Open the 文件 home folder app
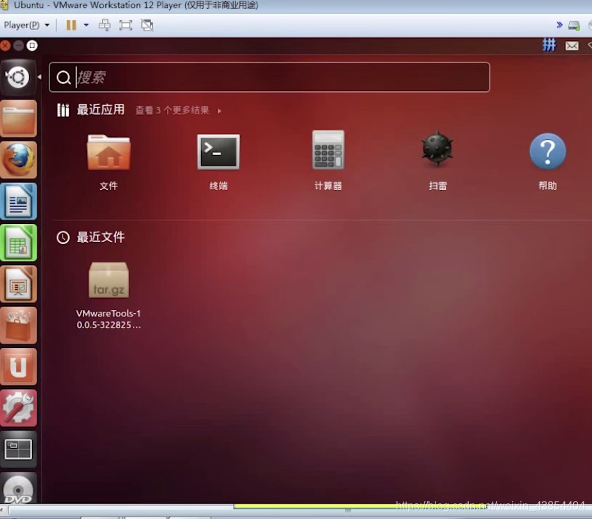 pyautogui.click(x=109, y=161)
